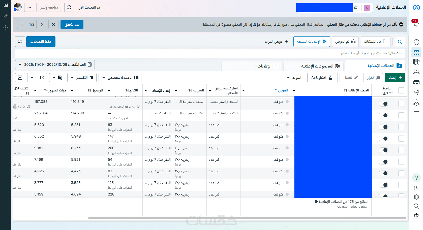Click the blue search filter button
The width and height of the screenshot is (423, 230).
400,42
